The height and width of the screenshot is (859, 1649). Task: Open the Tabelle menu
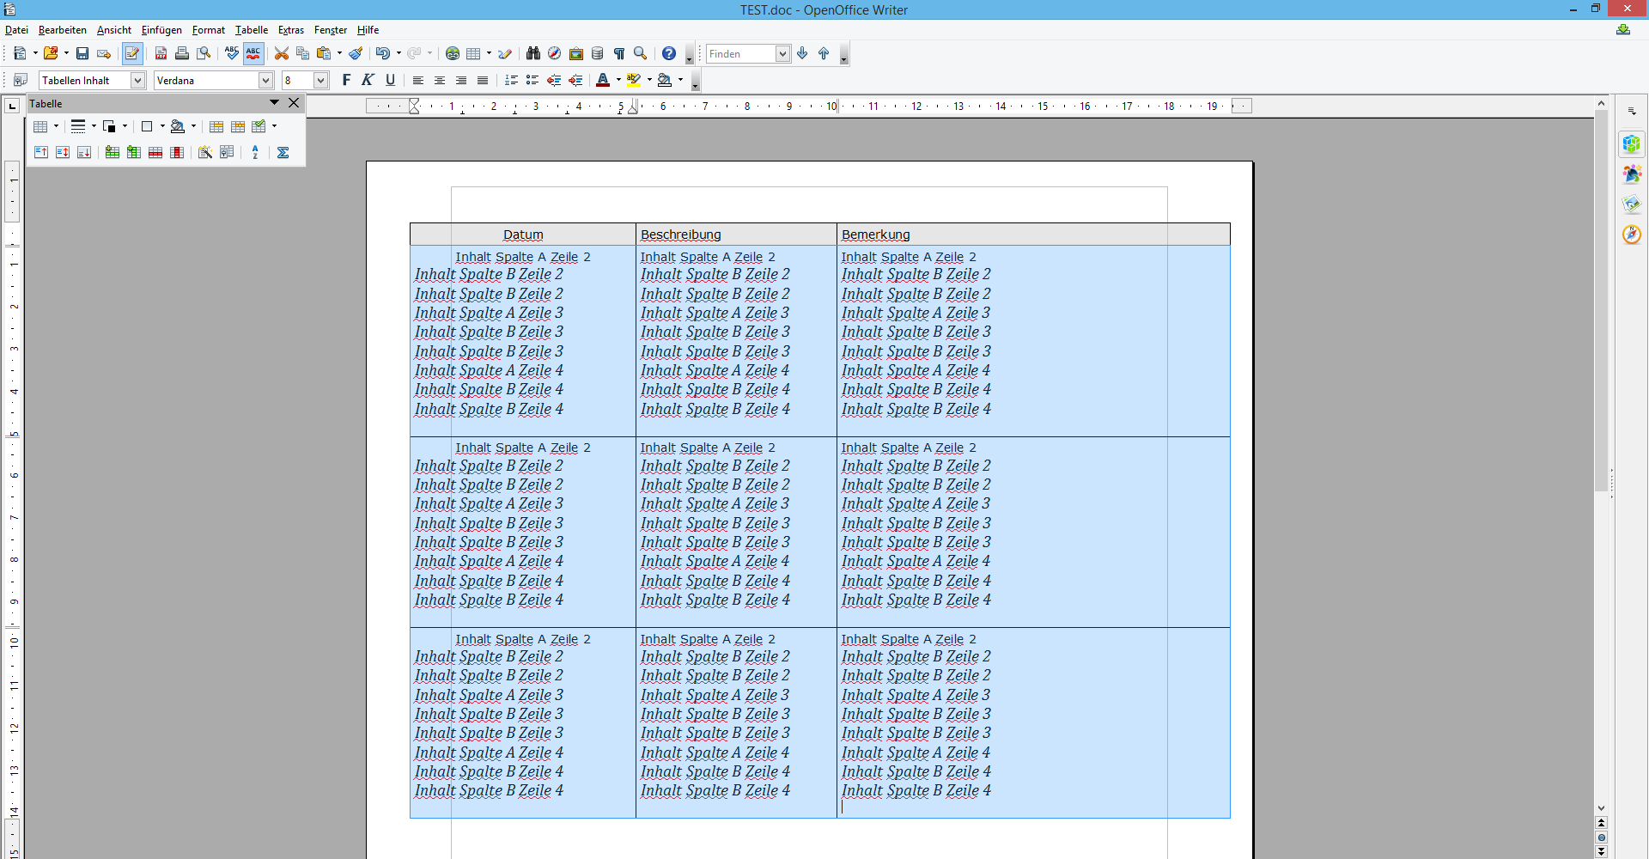click(x=251, y=30)
